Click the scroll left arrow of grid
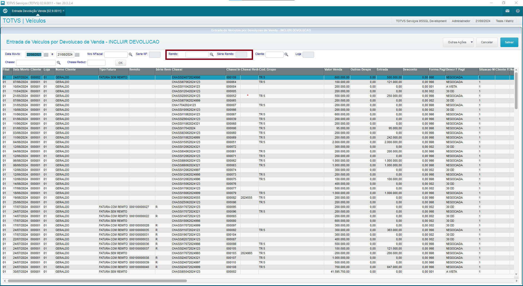 [x=4, y=281]
